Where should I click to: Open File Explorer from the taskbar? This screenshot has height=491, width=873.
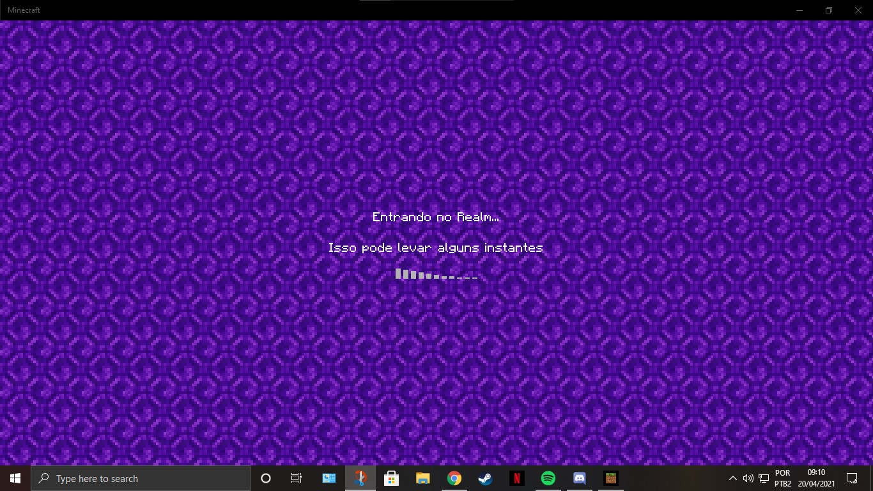tap(423, 478)
